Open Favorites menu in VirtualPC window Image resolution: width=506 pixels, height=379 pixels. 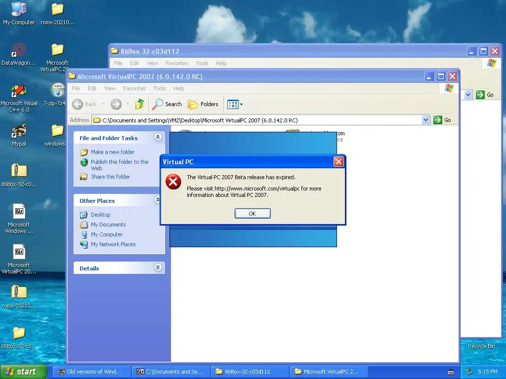[x=134, y=88]
